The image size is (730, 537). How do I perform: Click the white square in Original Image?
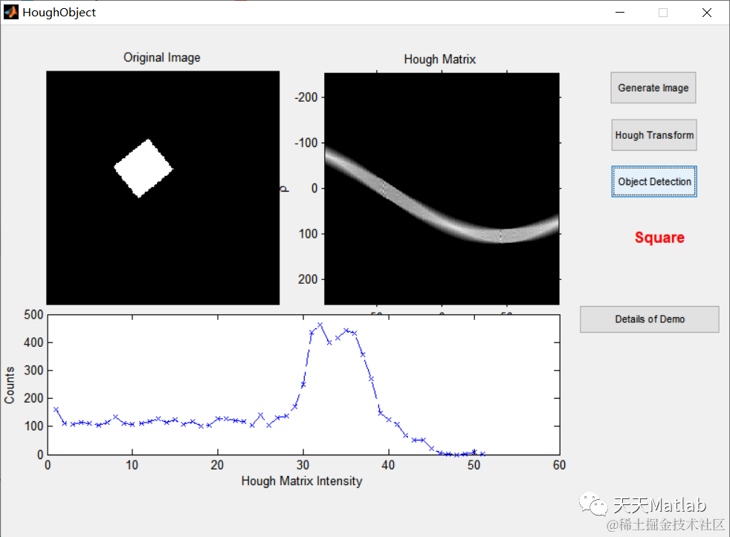143,169
